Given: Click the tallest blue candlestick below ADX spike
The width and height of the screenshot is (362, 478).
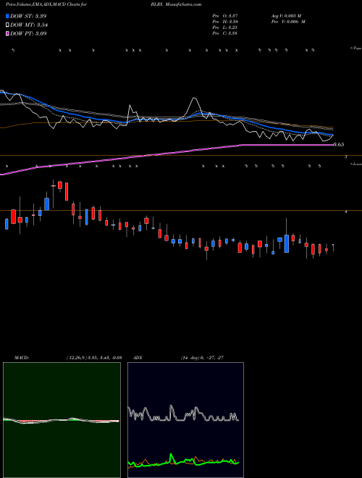Looking at the screenshot, I should coord(287,243).
